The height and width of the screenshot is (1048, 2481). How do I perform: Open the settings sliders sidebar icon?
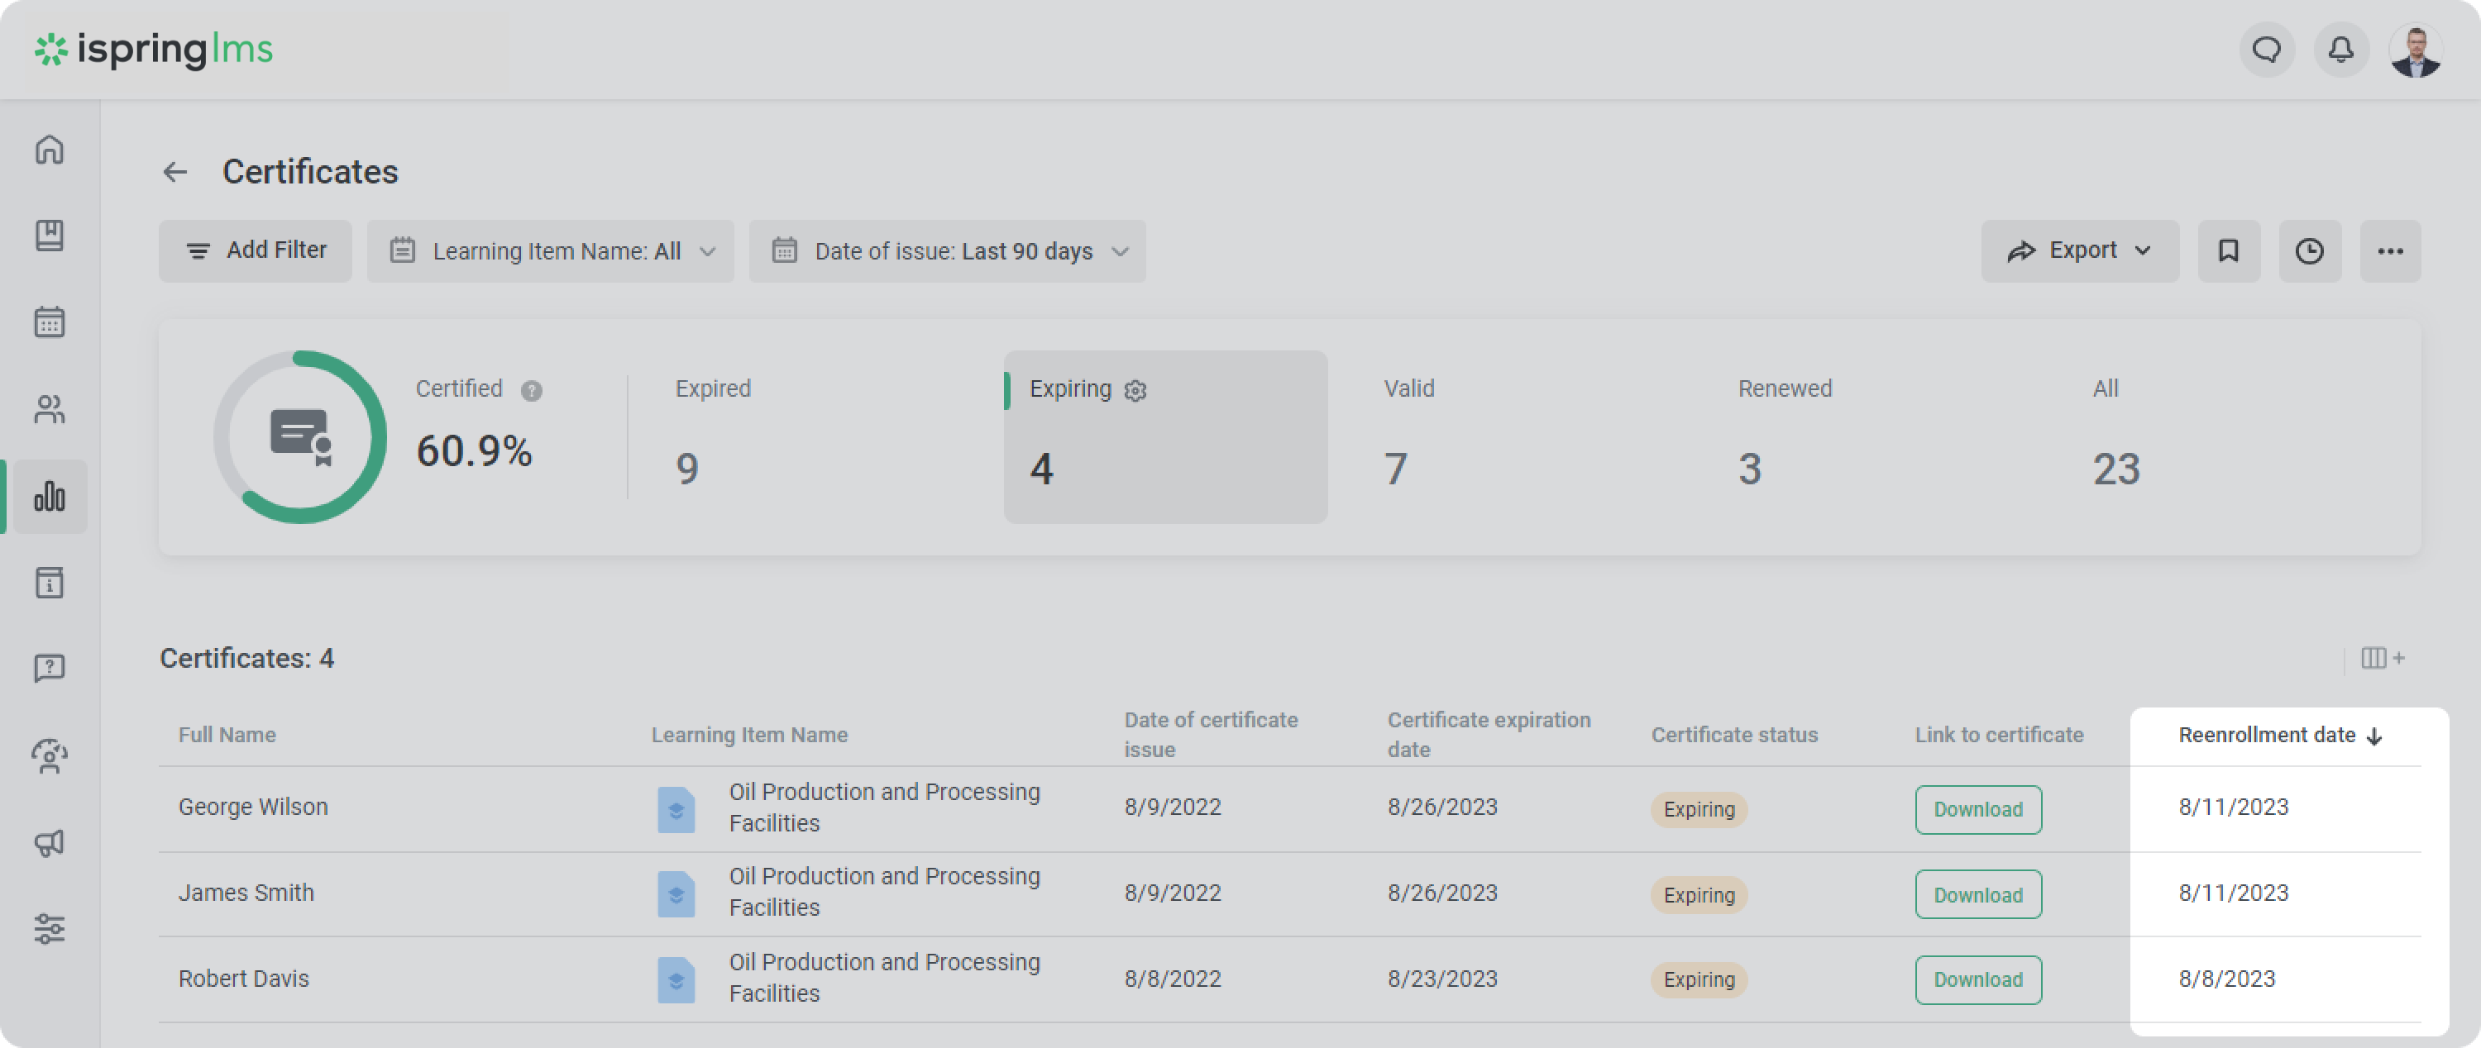pos(49,929)
